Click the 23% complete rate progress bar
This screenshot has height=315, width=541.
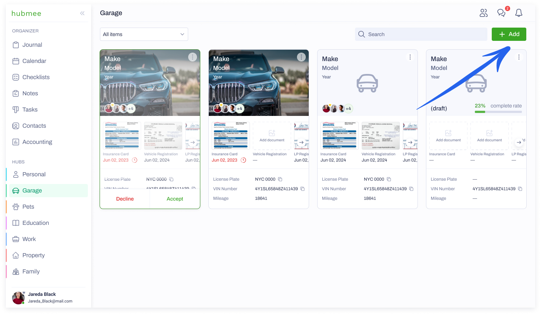(x=498, y=112)
